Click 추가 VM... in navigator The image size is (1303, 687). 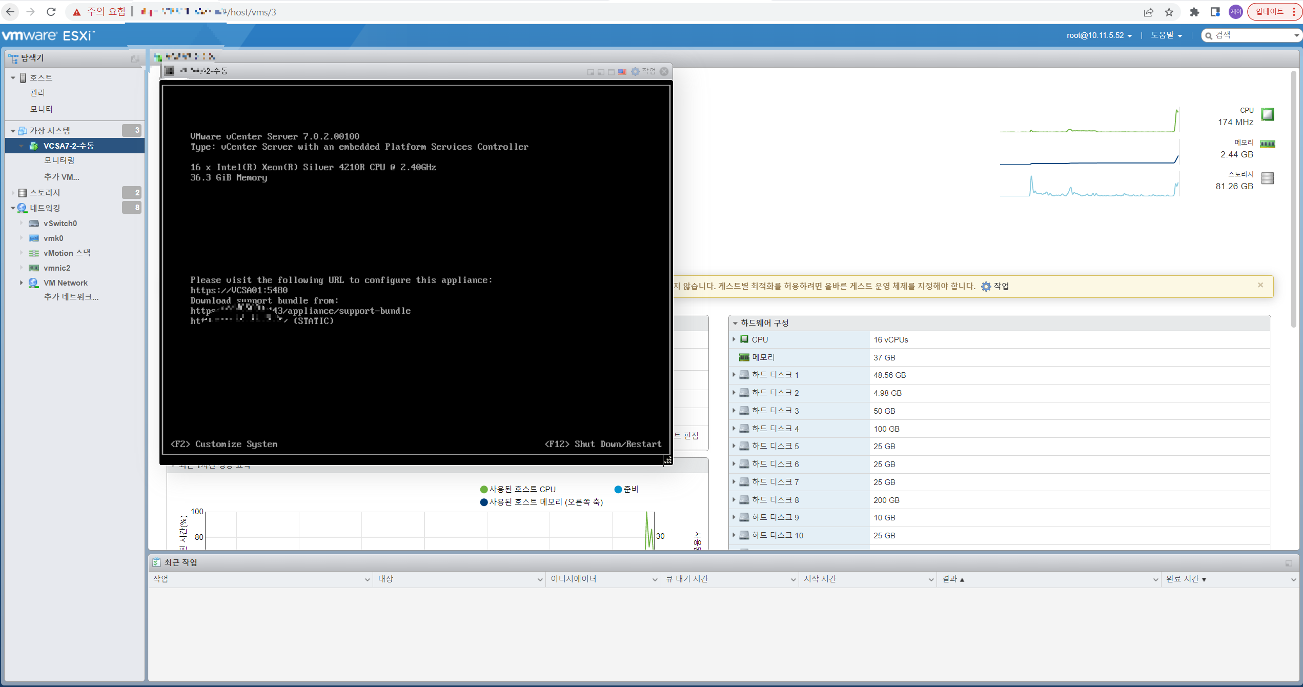pyautogui.click(x=62, y=177)
